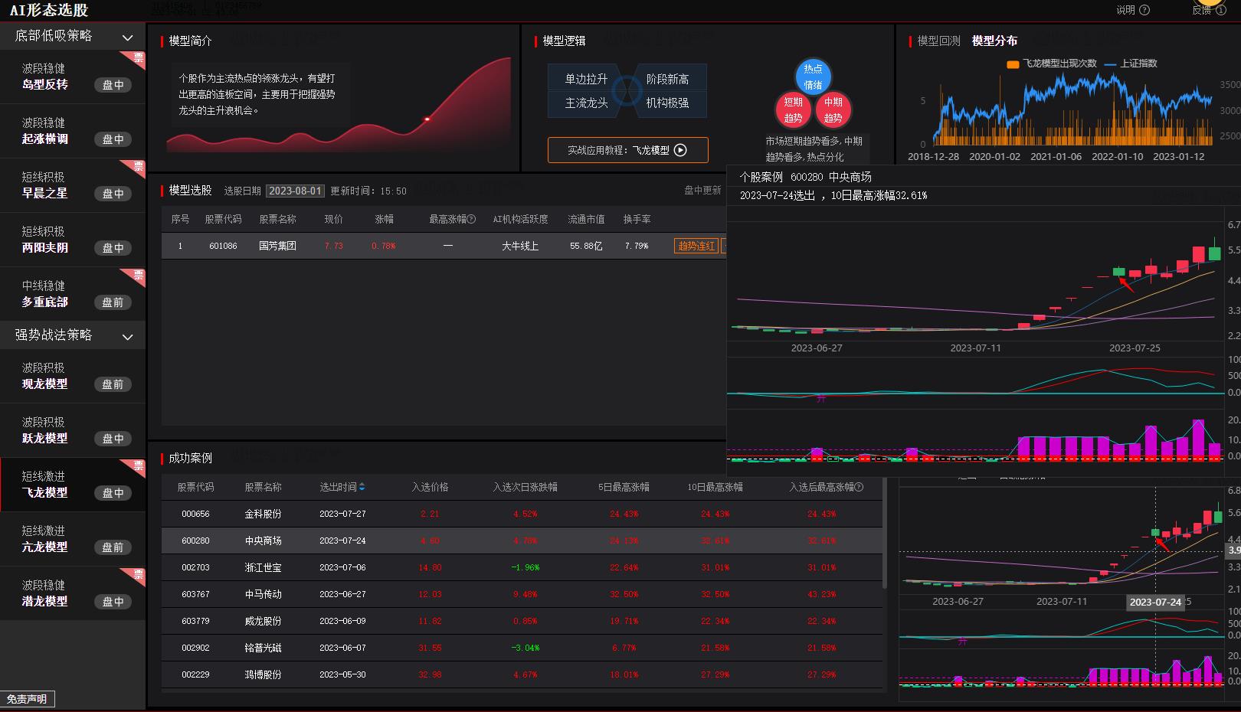Open the 免责声明 disclaimer
Image resolution: width=1241 pixels, height=712 pixels.
click(x=28, y=699)
